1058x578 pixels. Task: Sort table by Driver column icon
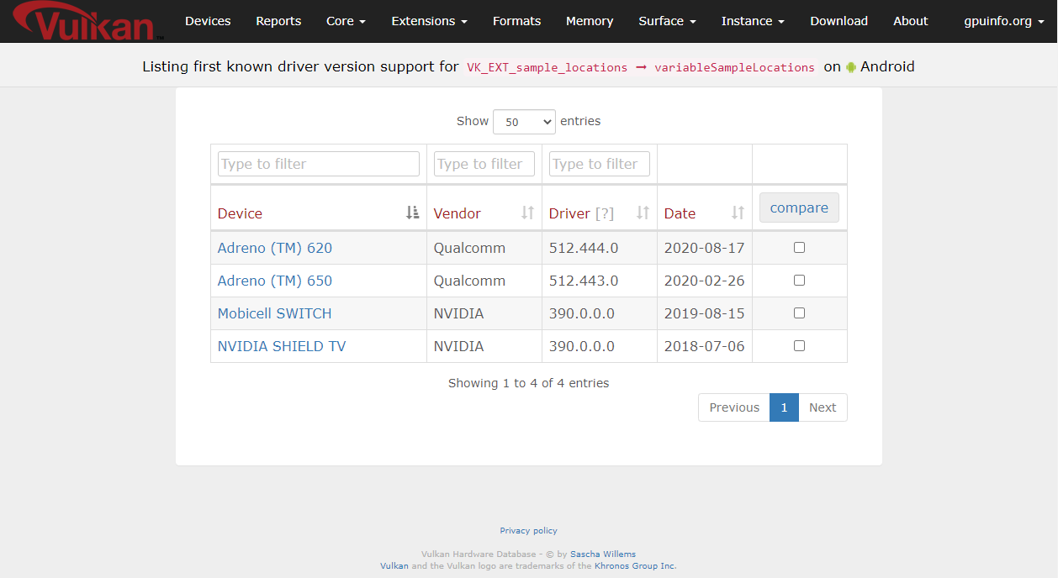click(643, 213)
